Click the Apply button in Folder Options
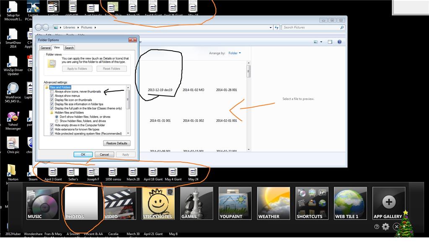Viewport: 429px width, 246px height. tap(126, 154)
